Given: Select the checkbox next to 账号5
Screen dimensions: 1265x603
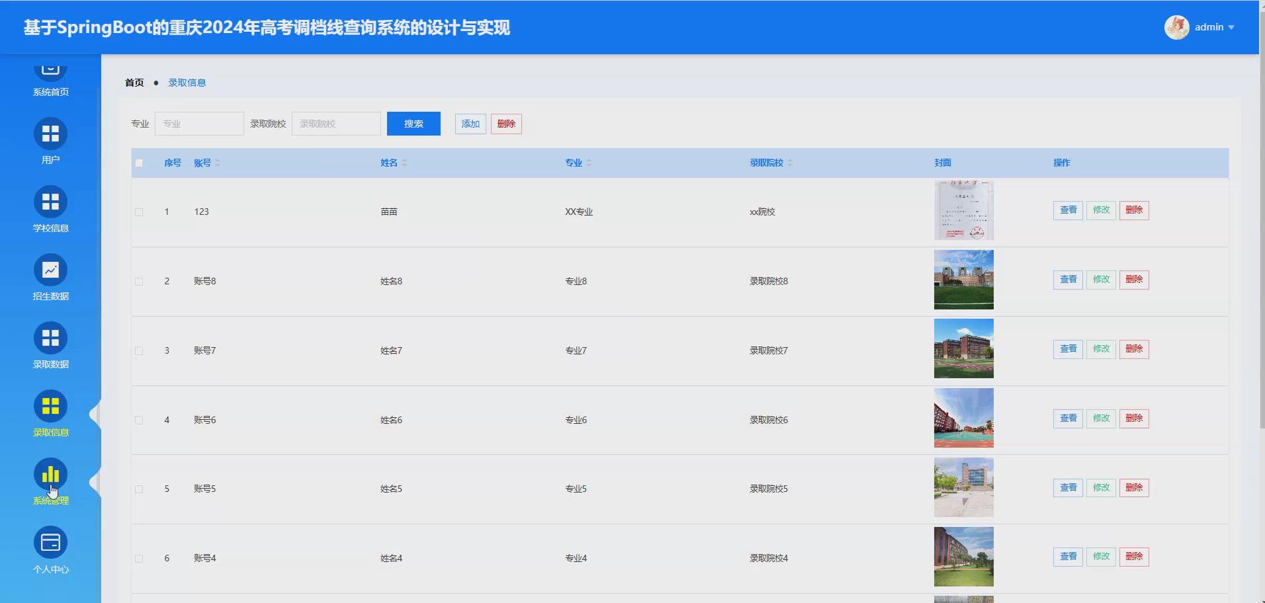Looking at the screenshot, I should [139, 489].
